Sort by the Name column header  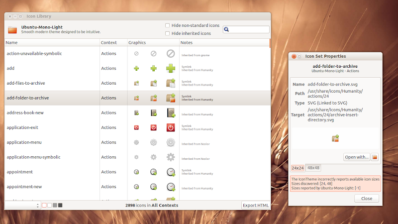point(52,42)
